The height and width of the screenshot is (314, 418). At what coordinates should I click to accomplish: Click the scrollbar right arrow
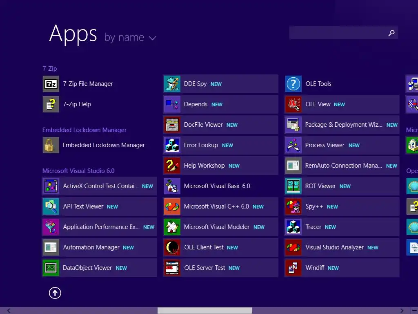[x=402, y=311]
